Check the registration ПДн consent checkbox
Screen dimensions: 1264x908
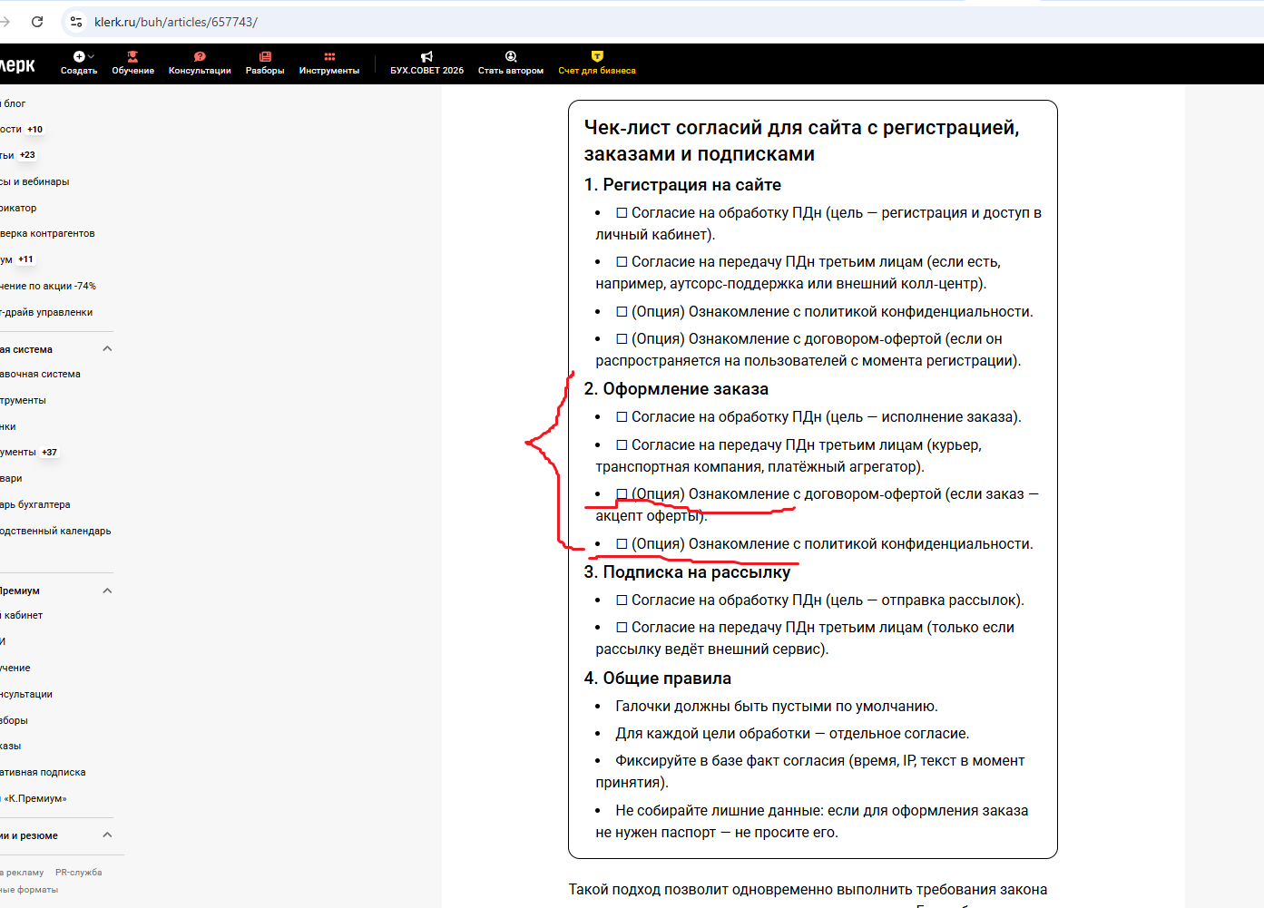click(x=622, y=213)
